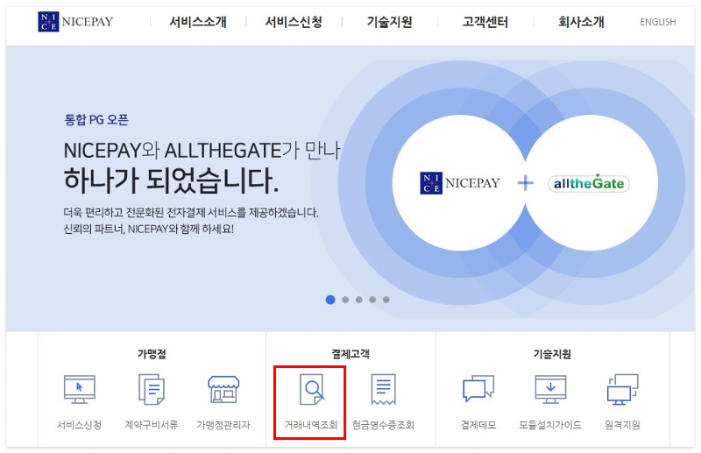
Task: Open the 기술지원 top menu
Action: 389,21
